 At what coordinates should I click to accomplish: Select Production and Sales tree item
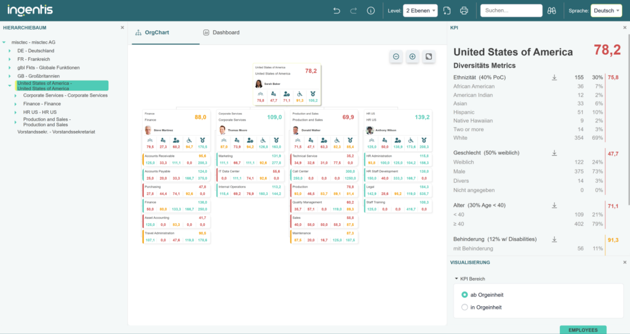tap(47, 122)
